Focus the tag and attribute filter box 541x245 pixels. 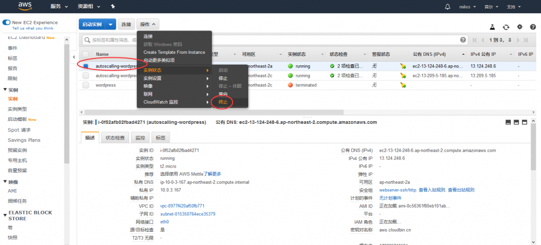click(x=274, y=40)
